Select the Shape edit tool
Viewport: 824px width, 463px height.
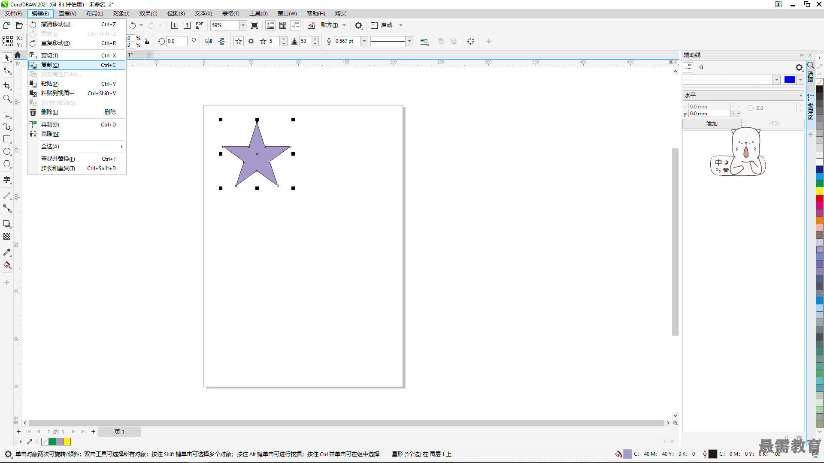7,71
